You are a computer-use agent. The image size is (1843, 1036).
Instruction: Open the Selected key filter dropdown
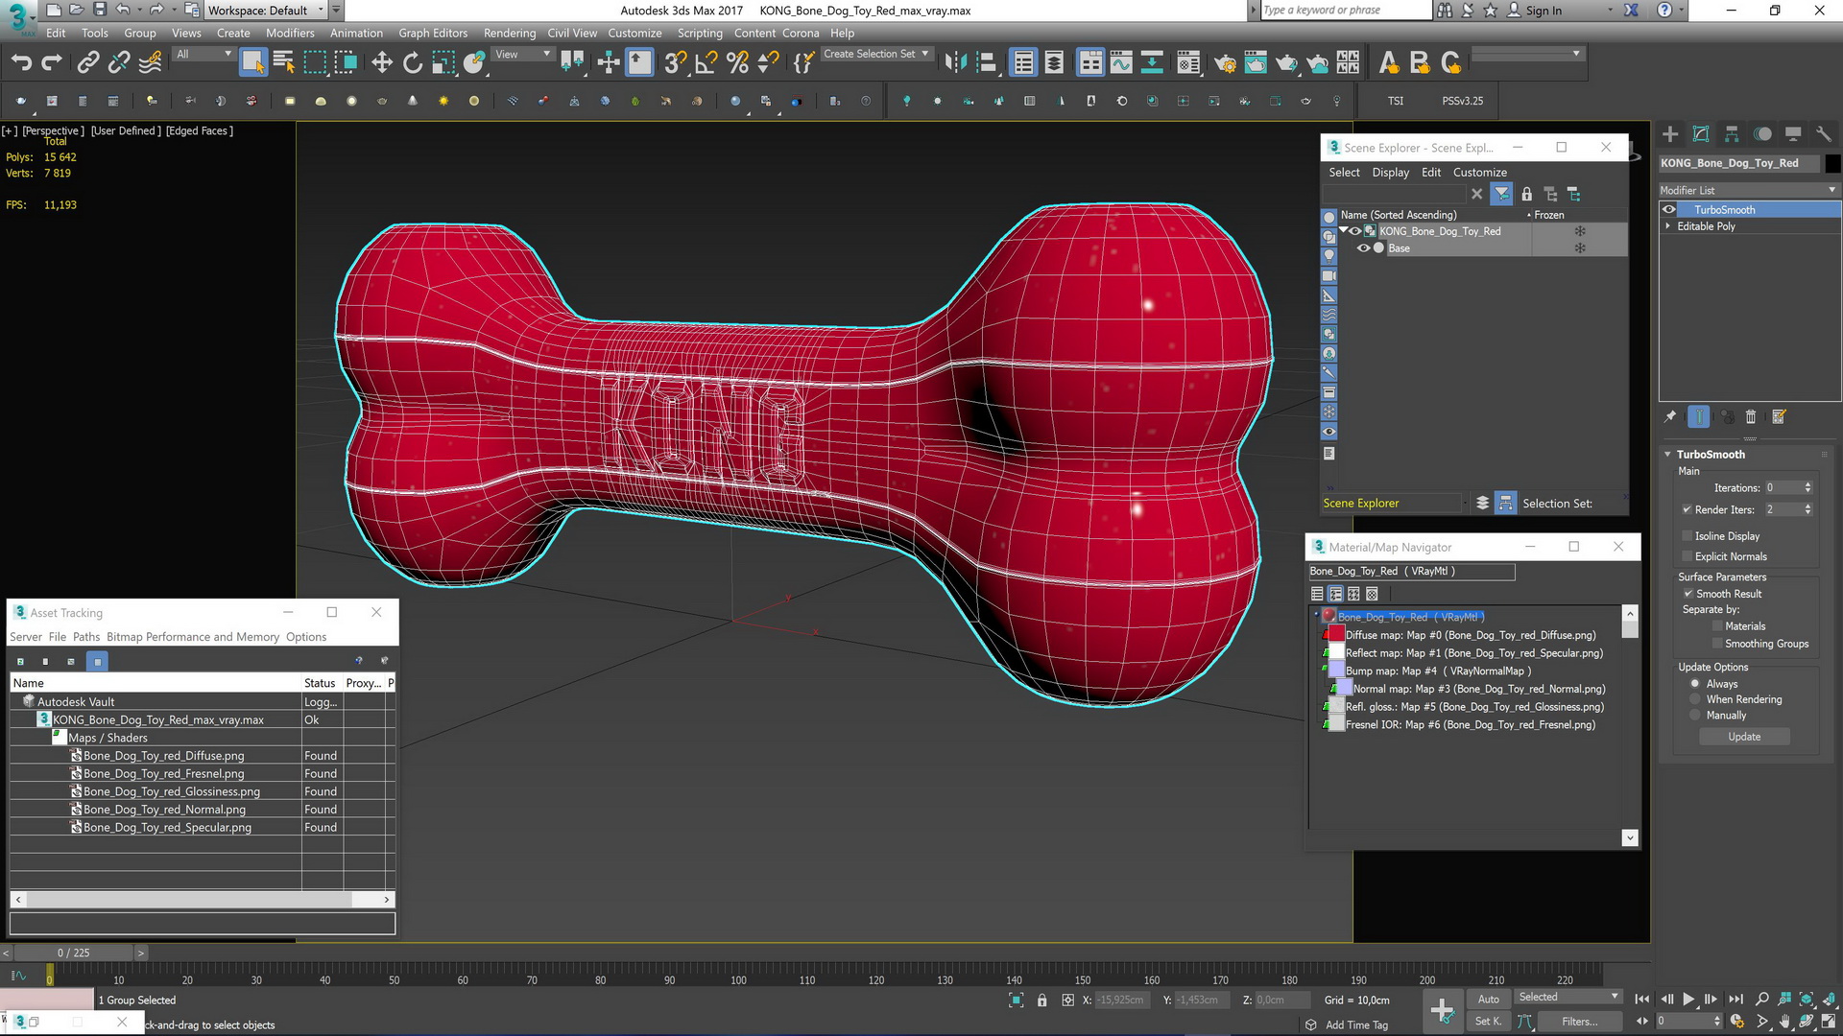tap(1568, 998)
